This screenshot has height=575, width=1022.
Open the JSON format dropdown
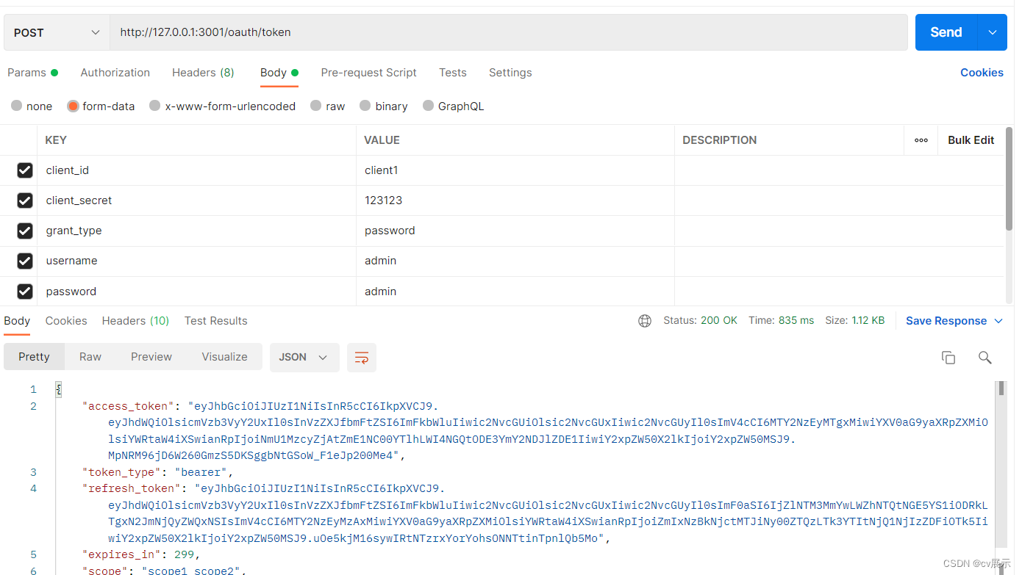[x=304, y=358]
